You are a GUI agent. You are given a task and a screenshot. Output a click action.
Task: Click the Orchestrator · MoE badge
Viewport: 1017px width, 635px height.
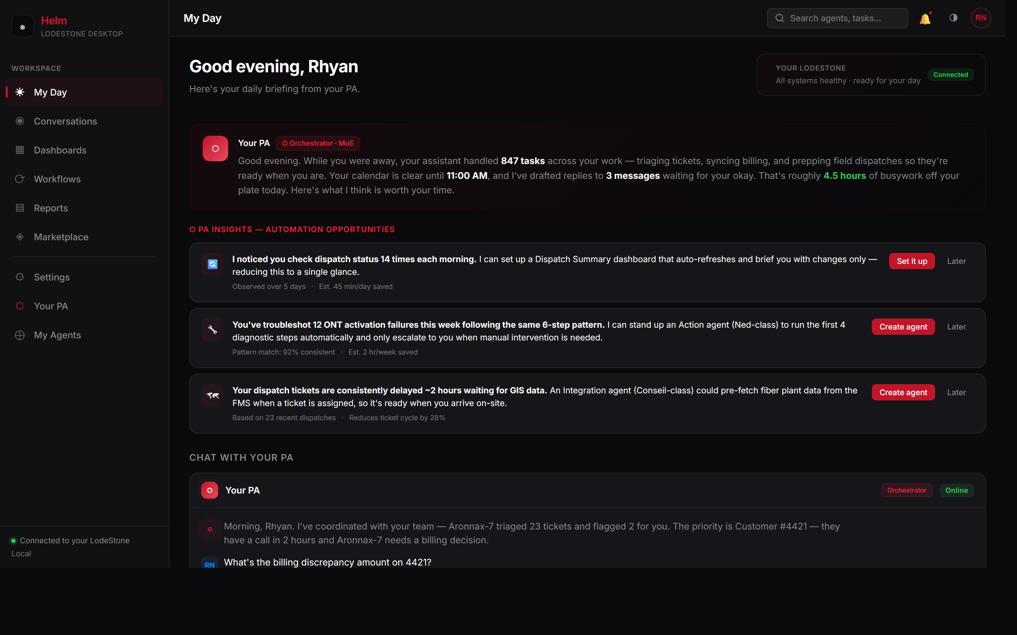318,143
